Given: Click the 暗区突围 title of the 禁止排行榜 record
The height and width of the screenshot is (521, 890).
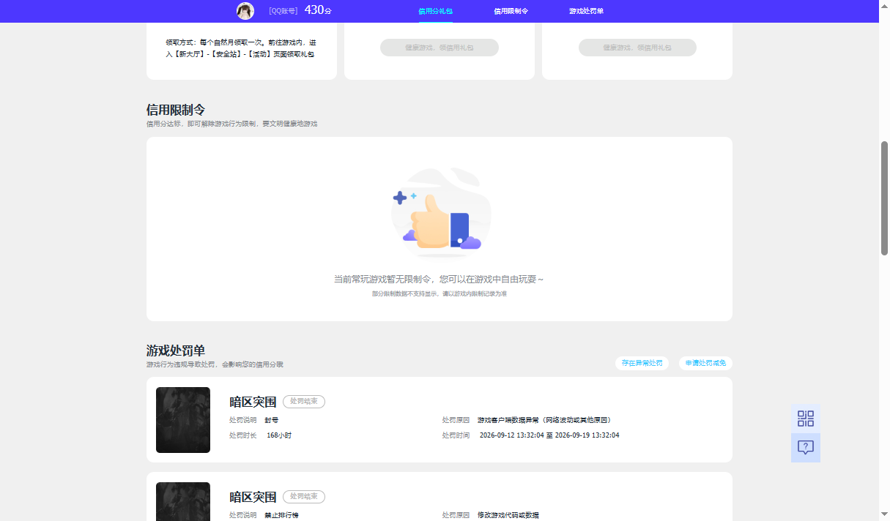Looking at the screenshot, I should click(x=253, y=497).
